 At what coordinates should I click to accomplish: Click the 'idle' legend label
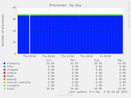click(x=10, y=67)
